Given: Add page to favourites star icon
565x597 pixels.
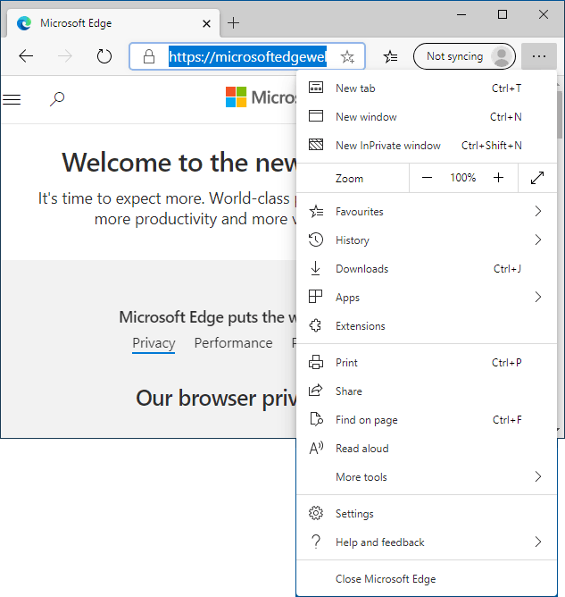Looking at the screenshot, I should tap(347, 56).
